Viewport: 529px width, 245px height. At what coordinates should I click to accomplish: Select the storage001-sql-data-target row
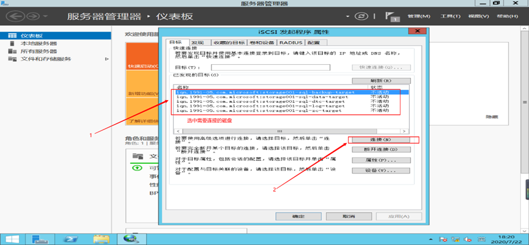coord(292,97)
